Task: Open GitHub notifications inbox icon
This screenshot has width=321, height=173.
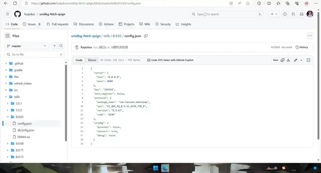Action: click(301, 14)
